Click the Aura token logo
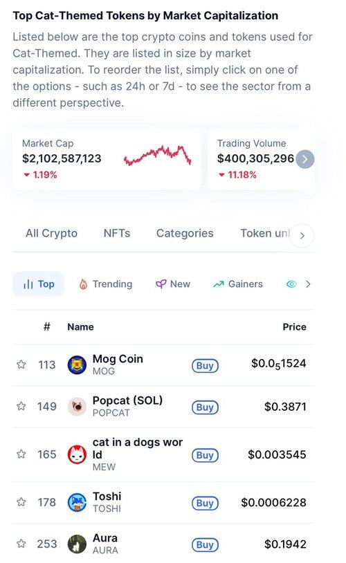Screen dimensions: 346x563 tap(77, 544)
